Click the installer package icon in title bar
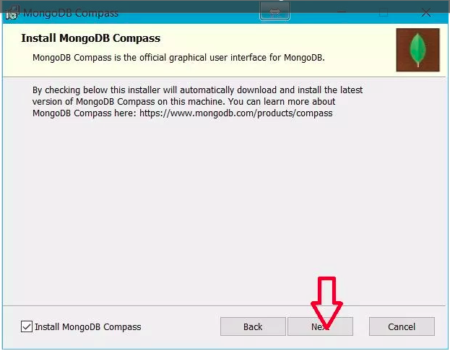 pyautogui.click(x=12, y=12)
